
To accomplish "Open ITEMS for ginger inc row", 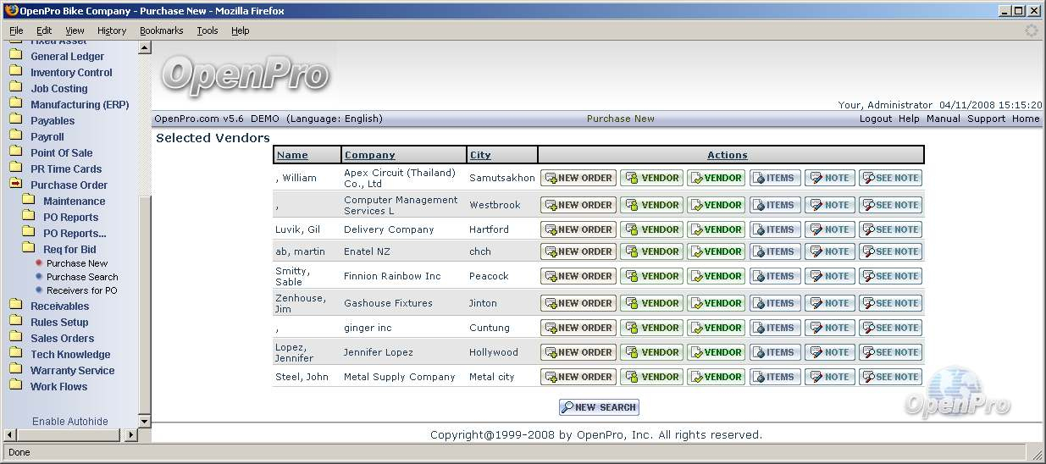I will click(x=774, y=328).
